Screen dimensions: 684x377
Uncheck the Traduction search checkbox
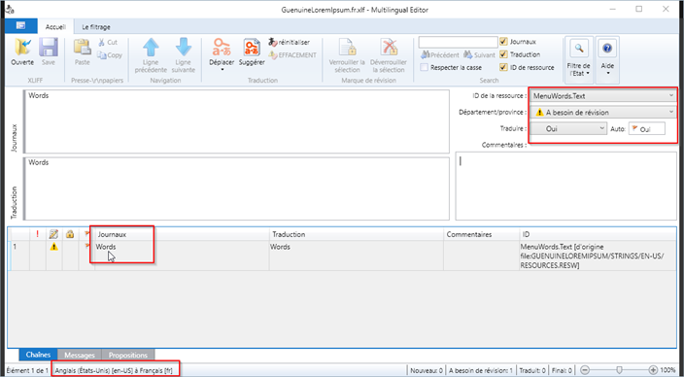(504, 54)
